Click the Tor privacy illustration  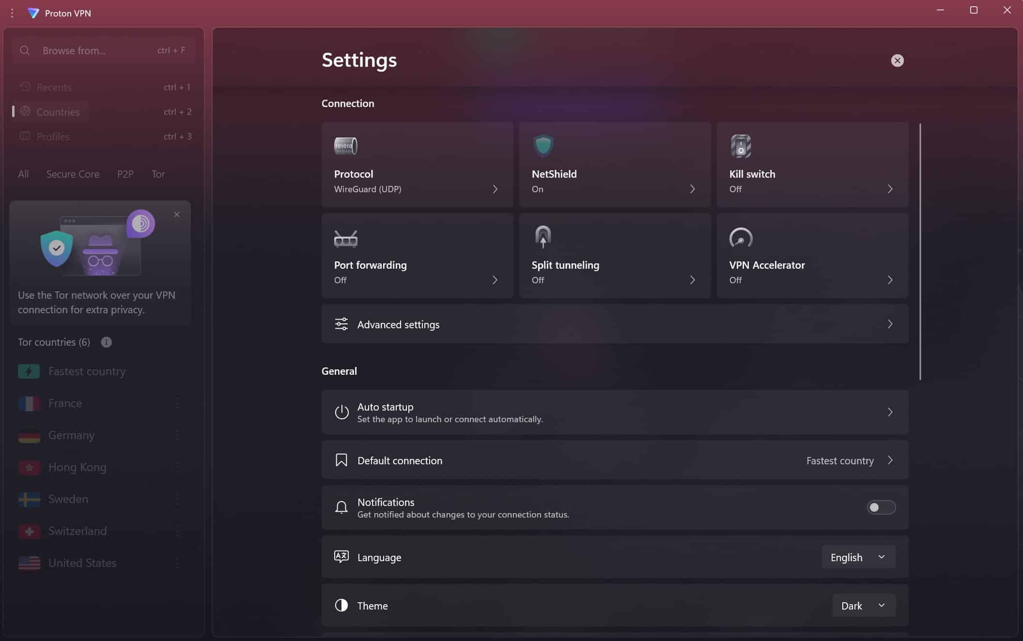tap(98, 244)
